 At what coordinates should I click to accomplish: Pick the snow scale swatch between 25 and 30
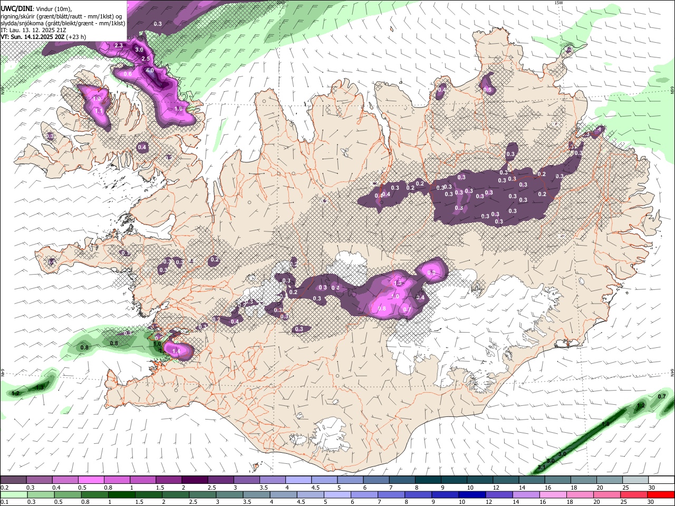pos(635,480)
